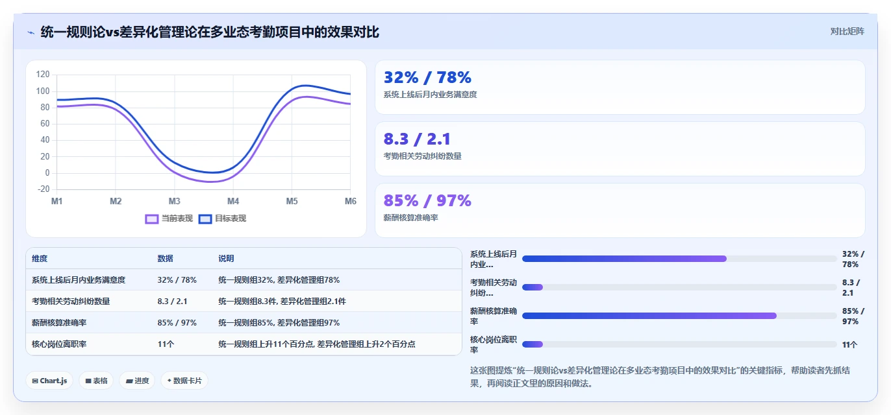
Task: Click the M5 x-axis label
Action: point(292,202)
